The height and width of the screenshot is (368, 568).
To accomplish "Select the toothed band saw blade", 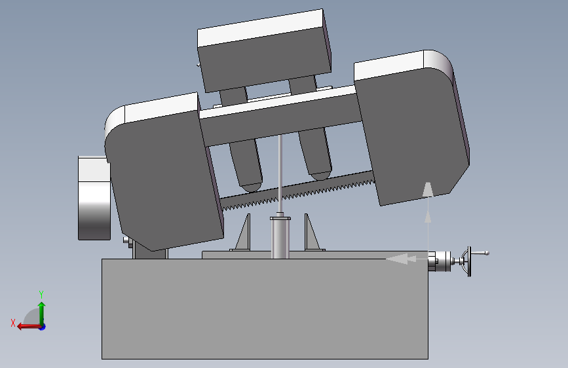I will pyautogui.click(x=297, y=192).
